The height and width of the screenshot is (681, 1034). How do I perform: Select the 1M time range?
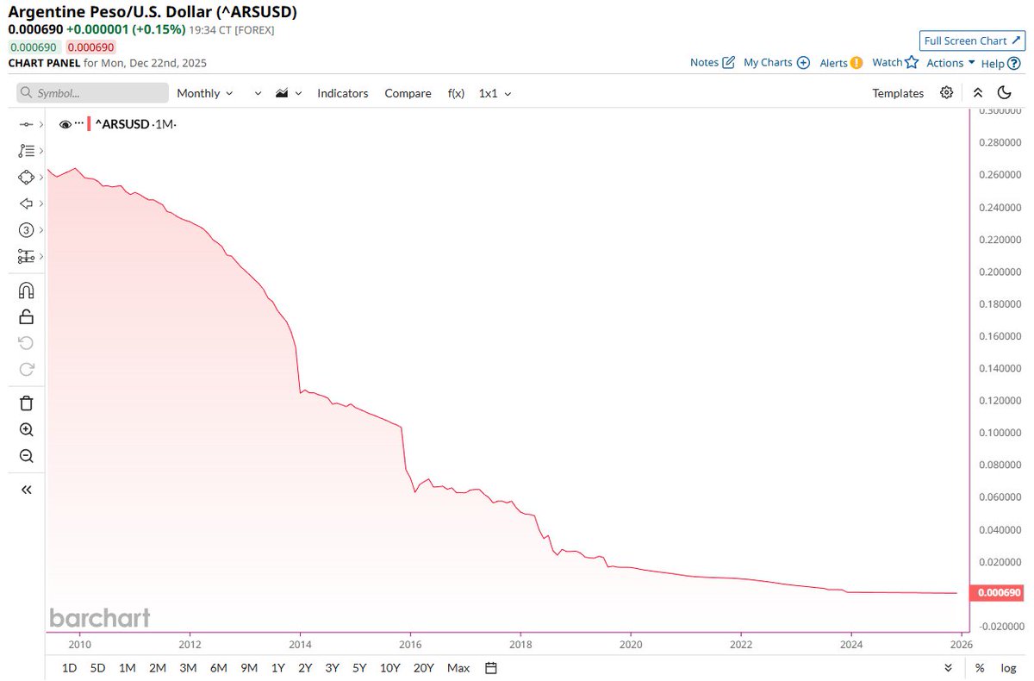point(127,667)
